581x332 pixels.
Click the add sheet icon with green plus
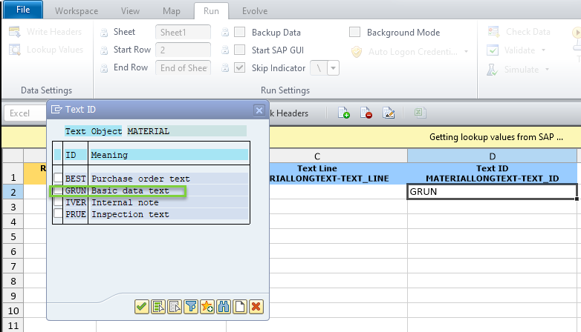click(x=344, y=113)
